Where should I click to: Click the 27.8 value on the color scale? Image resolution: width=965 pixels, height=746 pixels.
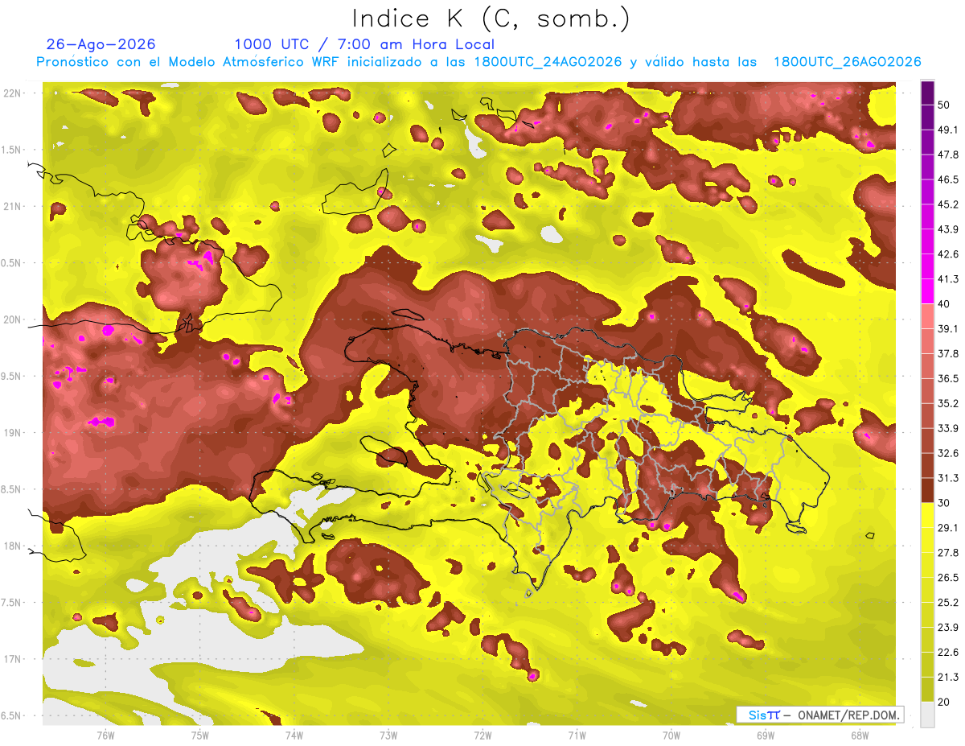coord(947,553)
